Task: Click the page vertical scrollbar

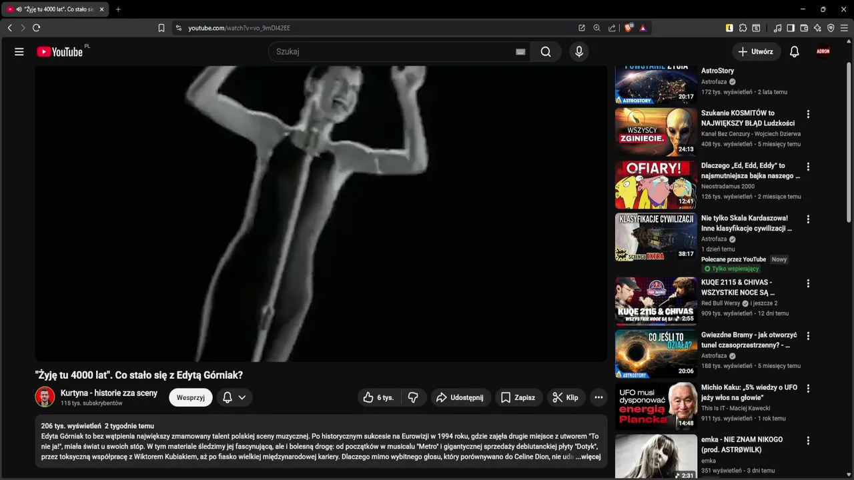Action: click(849, 143)
